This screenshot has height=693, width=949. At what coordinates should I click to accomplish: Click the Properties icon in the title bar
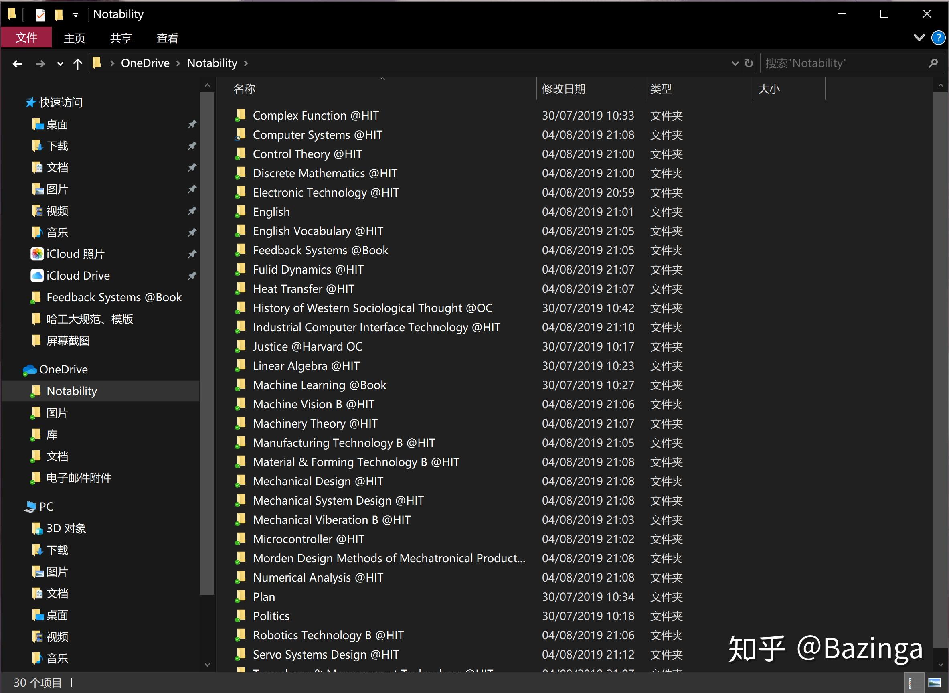pyautogui.click(x=40, y=15)
